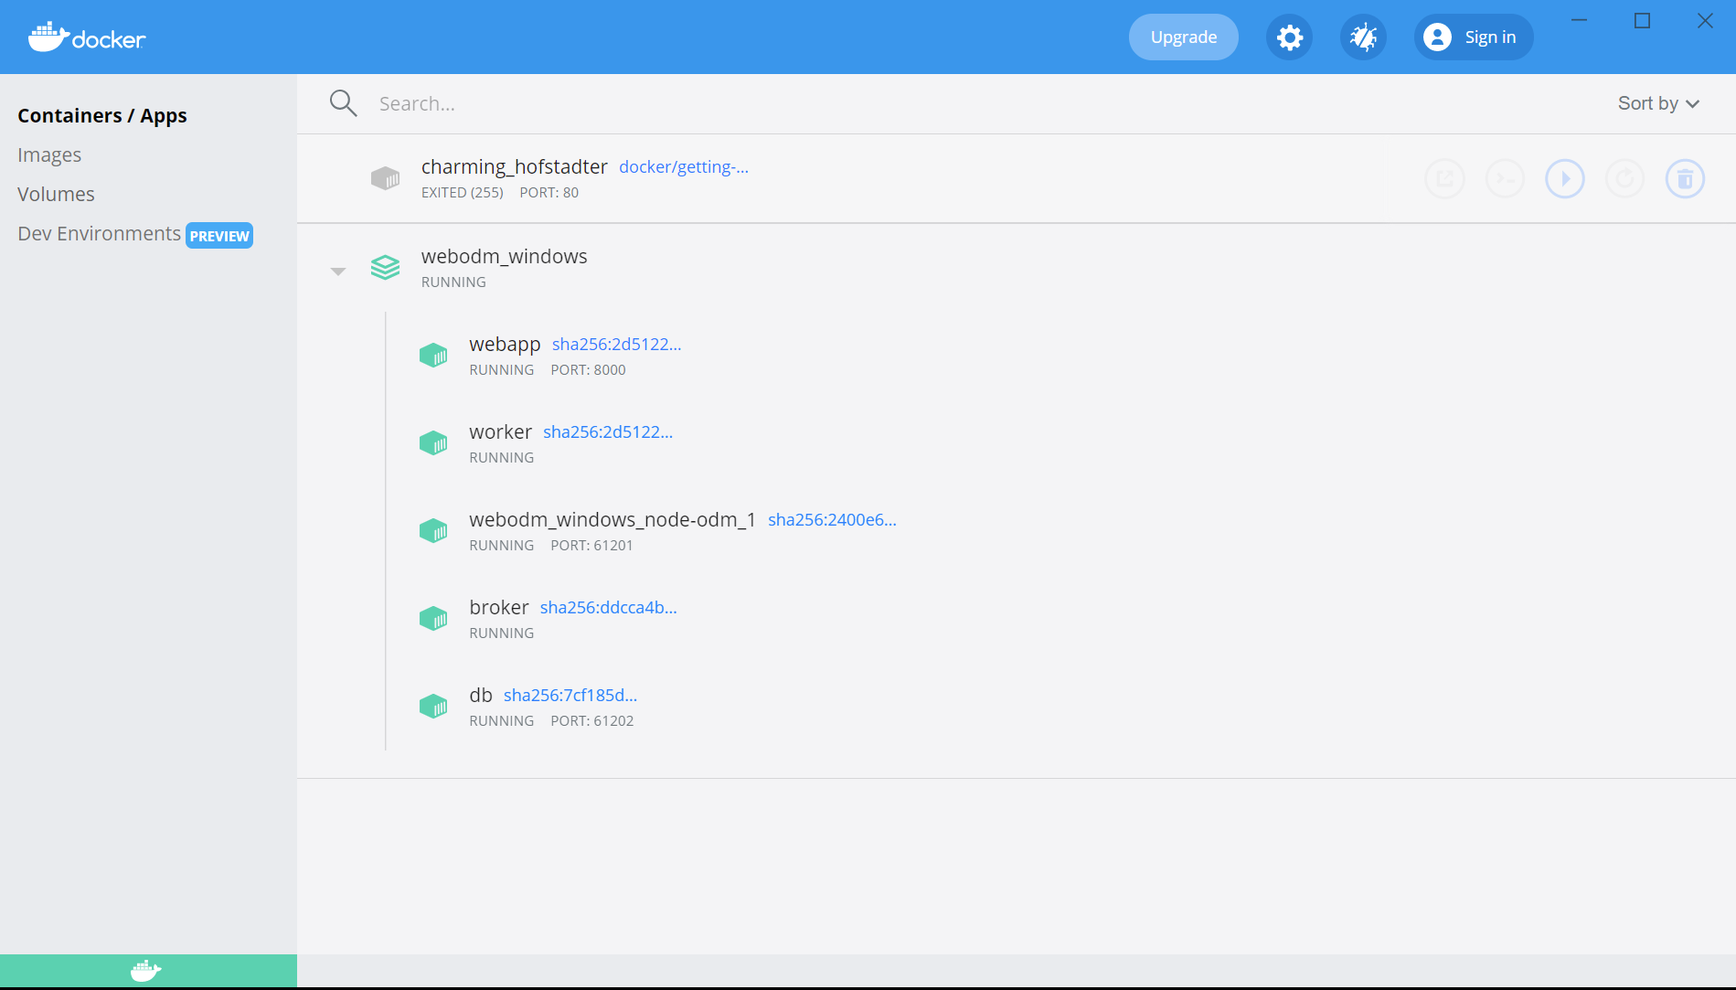Viewport: 1736px width, 990px height.
Task: Open the troubleshoot bug icon
Action: click(1363, 37)
